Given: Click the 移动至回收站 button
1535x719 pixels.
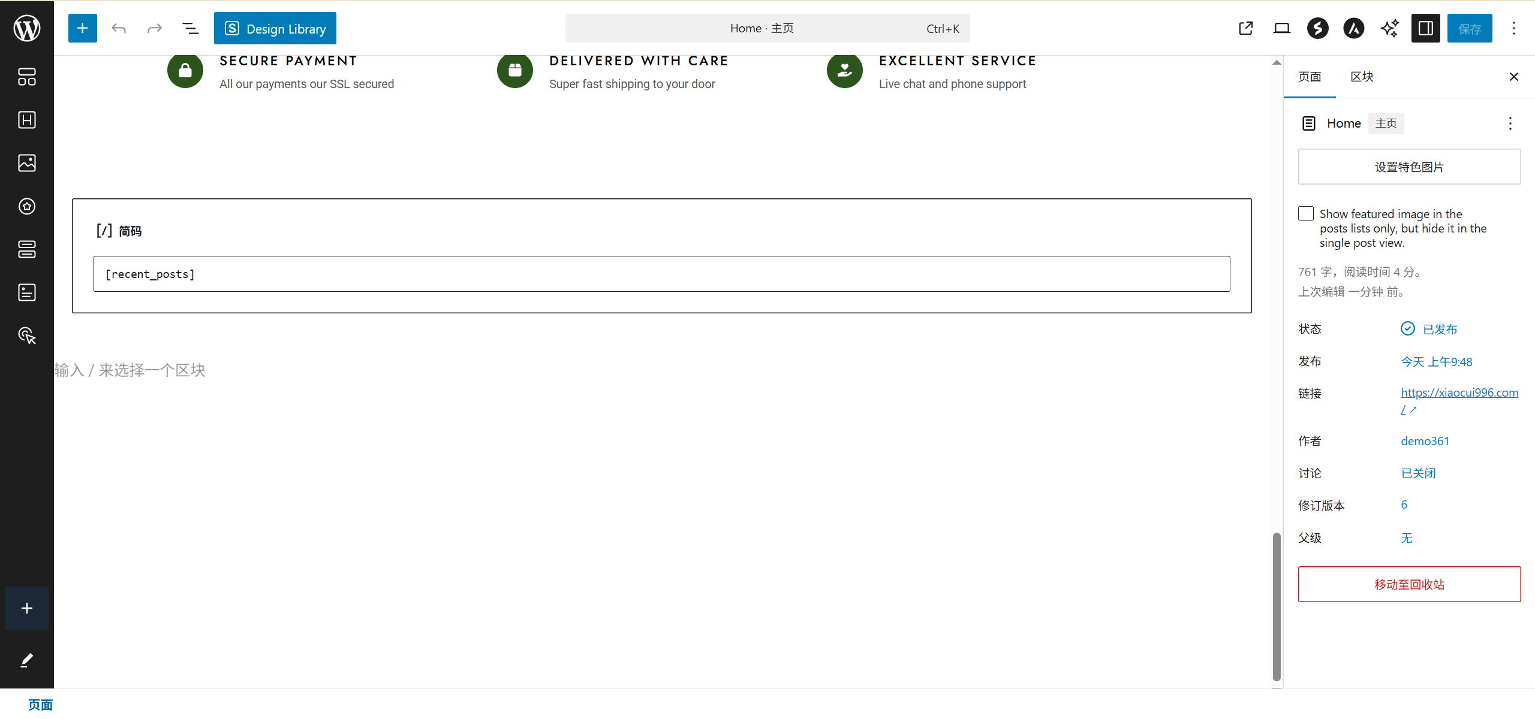Looking at the screenshot, I should click(1409, 584).
